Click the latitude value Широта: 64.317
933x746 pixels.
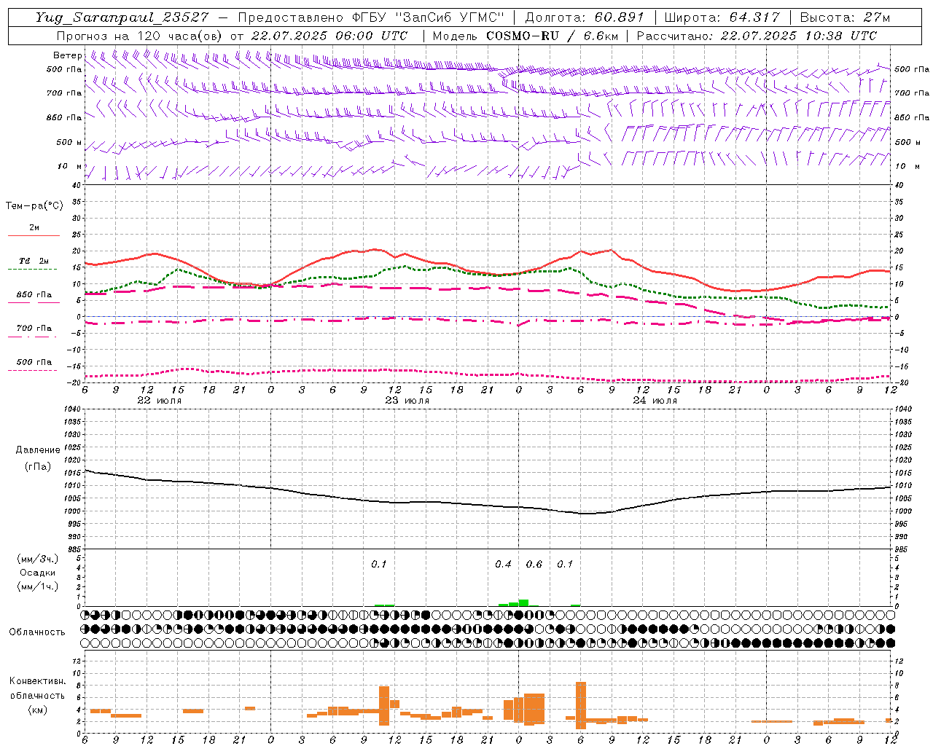722,17
